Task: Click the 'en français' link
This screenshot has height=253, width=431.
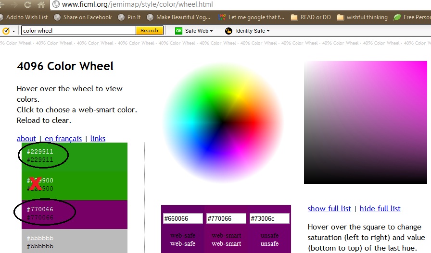Action: 63,139
